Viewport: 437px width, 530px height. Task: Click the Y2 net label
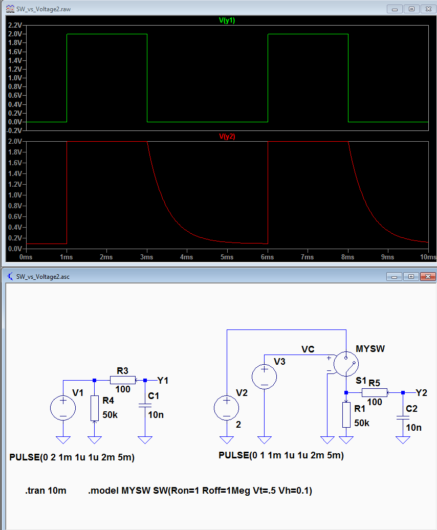tap(422, 392)
